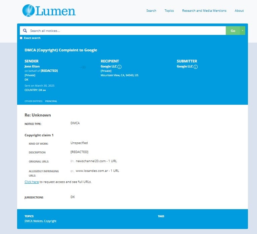Click the TAGS heading
Image resolution: width=257 pixels, height=234 pixels.
161,216
